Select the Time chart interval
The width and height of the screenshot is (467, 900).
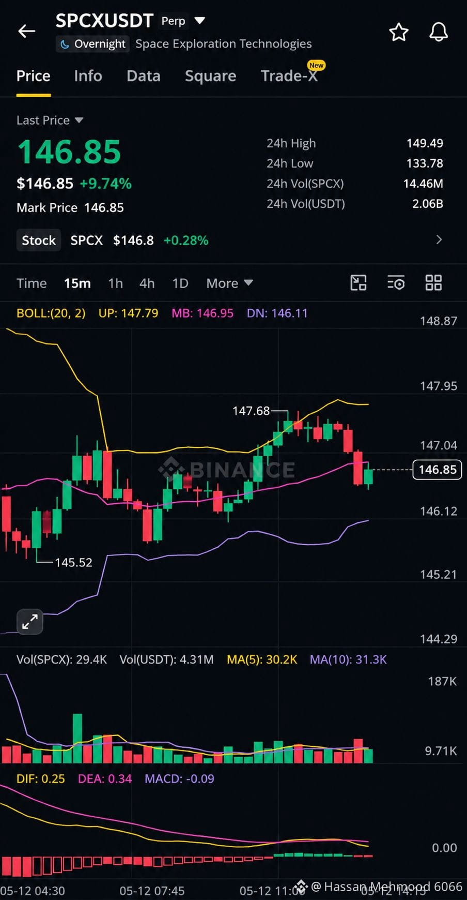pos(32,283)
